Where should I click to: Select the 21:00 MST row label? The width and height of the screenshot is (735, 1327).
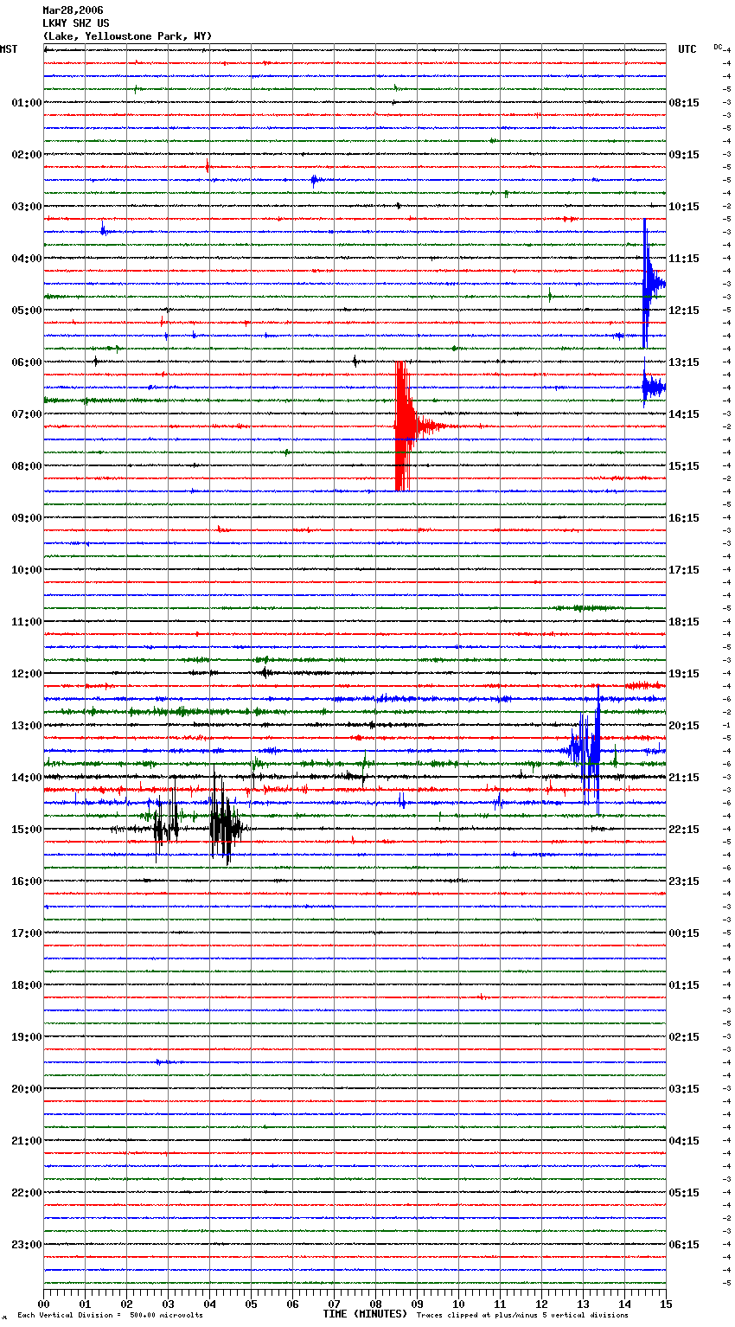(27, 1141)
